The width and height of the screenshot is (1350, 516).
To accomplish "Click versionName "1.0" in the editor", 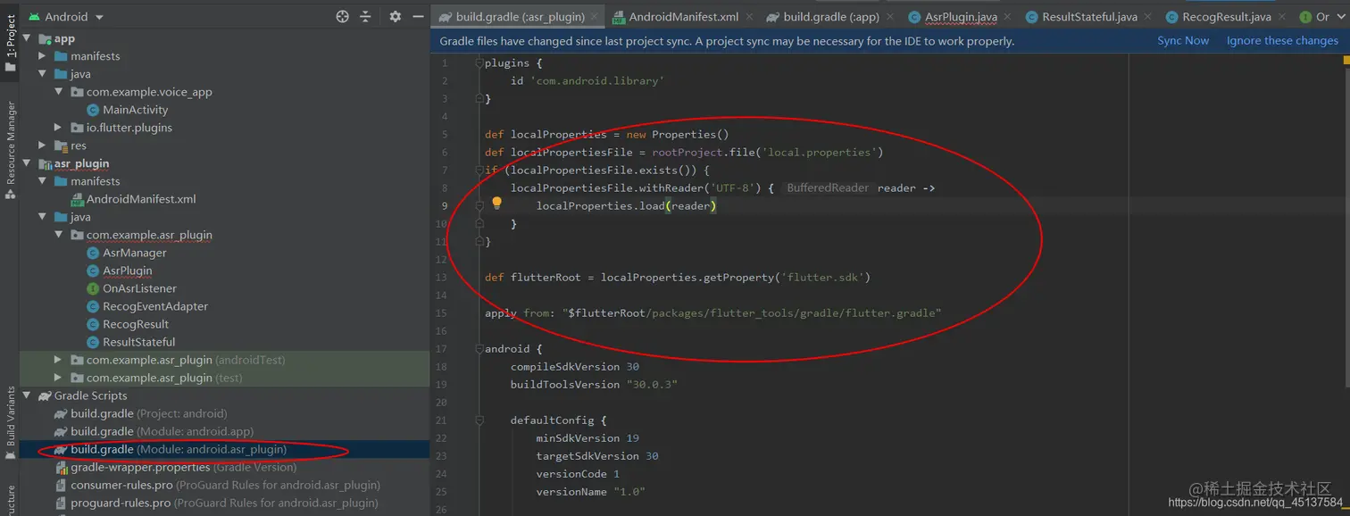I will pyautogui.click(x=590, y=491).
